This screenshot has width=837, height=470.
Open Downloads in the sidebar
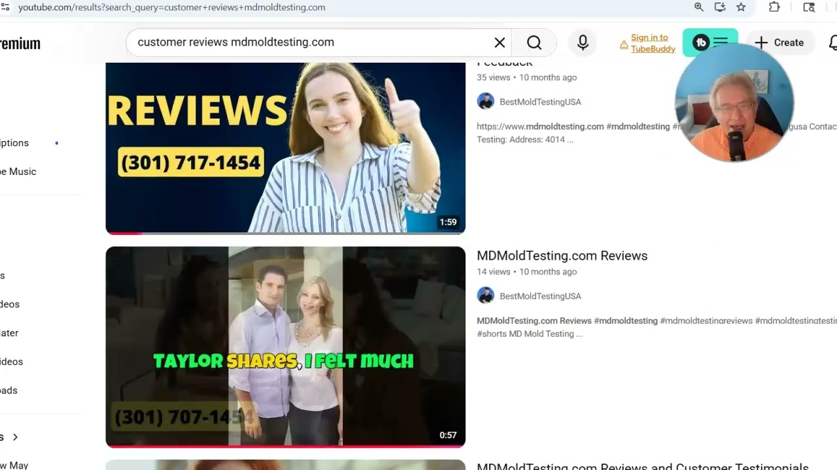pos(9,390)
